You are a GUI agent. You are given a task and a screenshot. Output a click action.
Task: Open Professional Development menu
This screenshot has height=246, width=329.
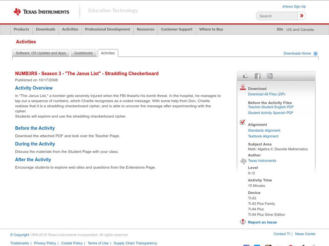pyautogui.click(x=107, y=29)
